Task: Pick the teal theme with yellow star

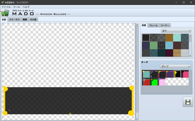Action: 146,74
